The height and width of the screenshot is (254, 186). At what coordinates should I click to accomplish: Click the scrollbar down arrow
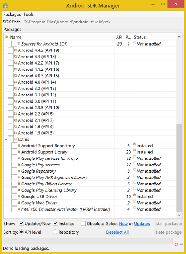point(179,215)
